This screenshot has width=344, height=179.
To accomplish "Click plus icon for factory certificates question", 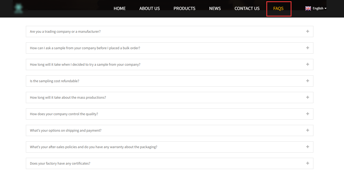I will coord(307,163).
